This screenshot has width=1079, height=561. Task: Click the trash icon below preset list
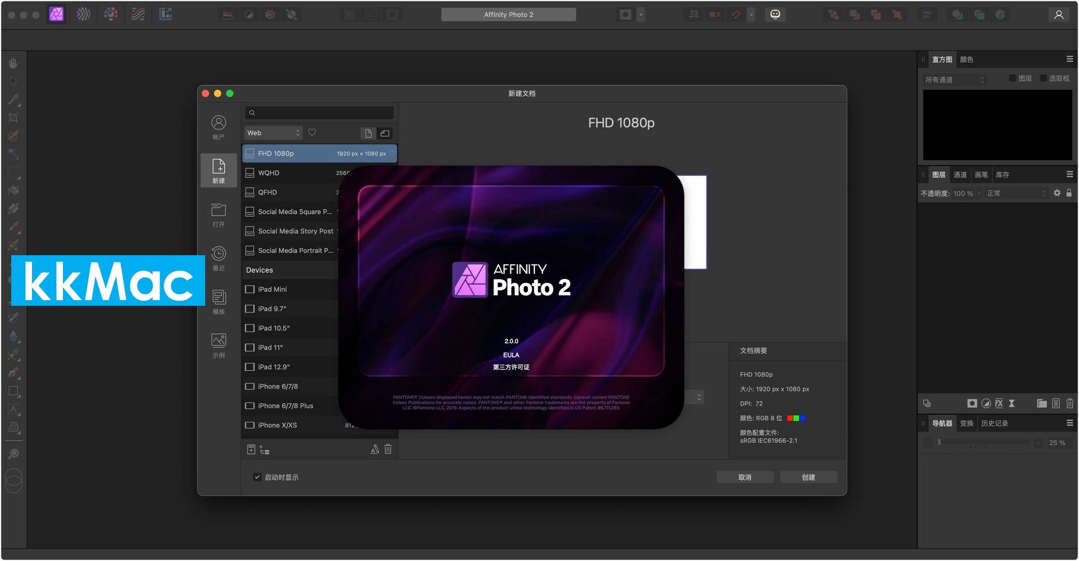point(388,449)
